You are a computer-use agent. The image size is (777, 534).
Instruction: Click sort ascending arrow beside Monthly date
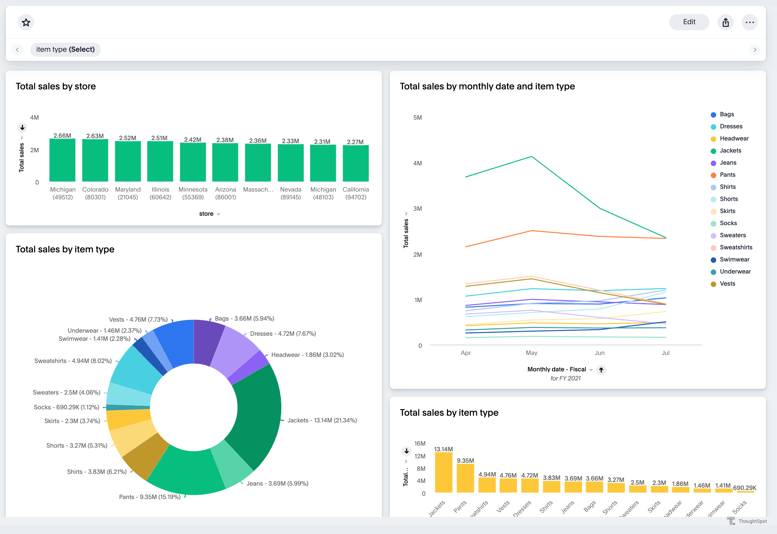[x=601, y=370]
